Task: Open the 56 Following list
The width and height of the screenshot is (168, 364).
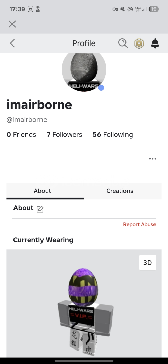Action: (x=113, y=134)
